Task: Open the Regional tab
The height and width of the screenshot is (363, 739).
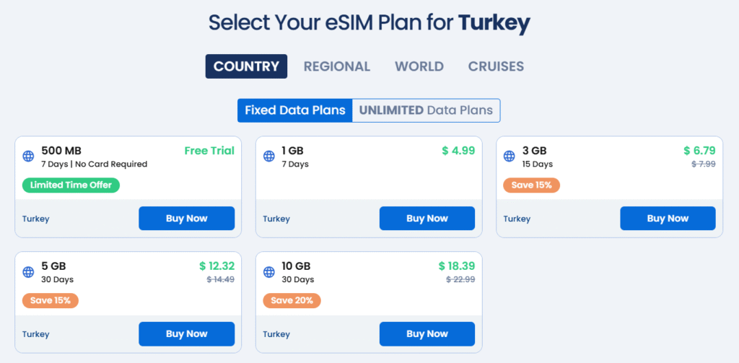Action: 336,66
